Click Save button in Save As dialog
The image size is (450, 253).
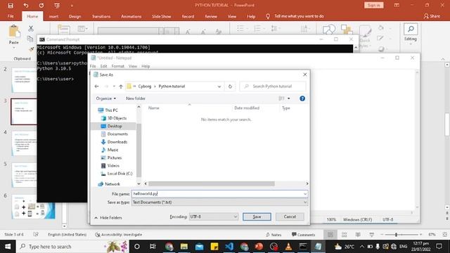tap(257, 216)
